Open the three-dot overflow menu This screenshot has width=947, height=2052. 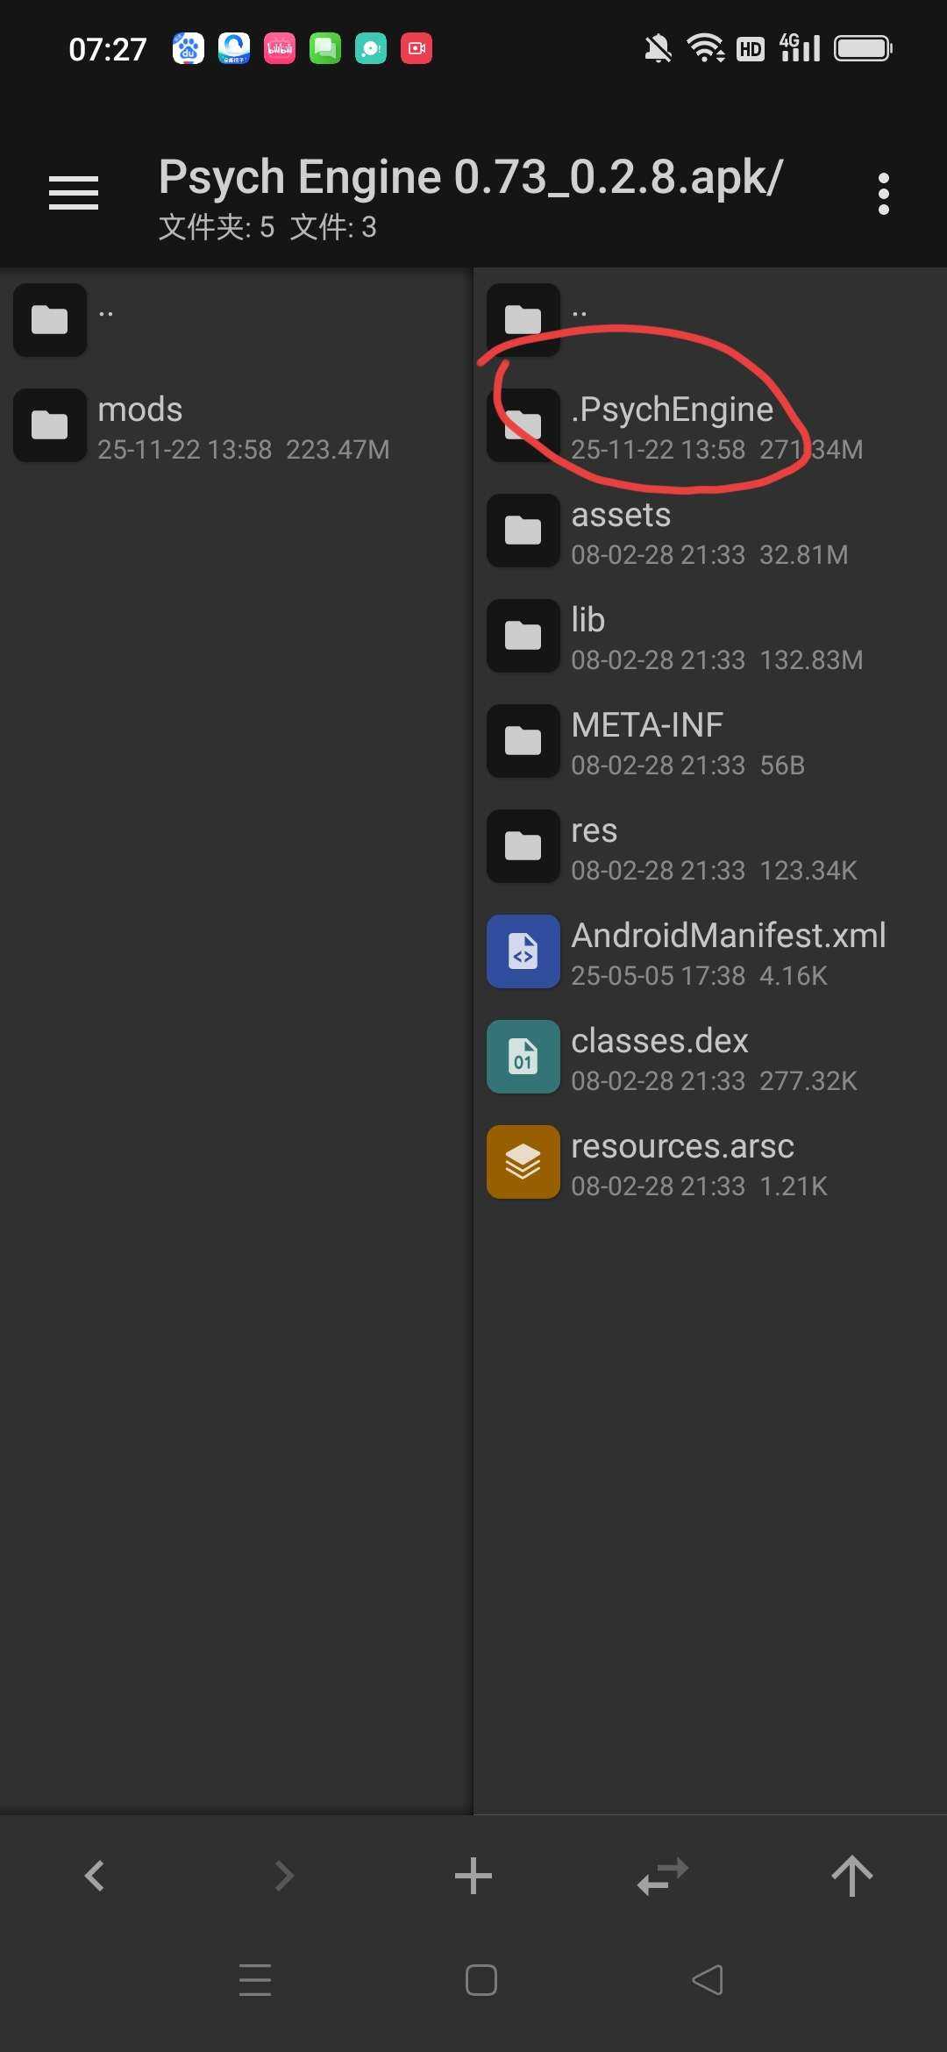883,193
